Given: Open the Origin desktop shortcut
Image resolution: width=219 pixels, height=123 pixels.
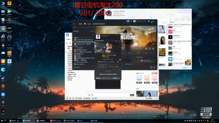Looking at the screenshot, I should [x=3, y=87].
